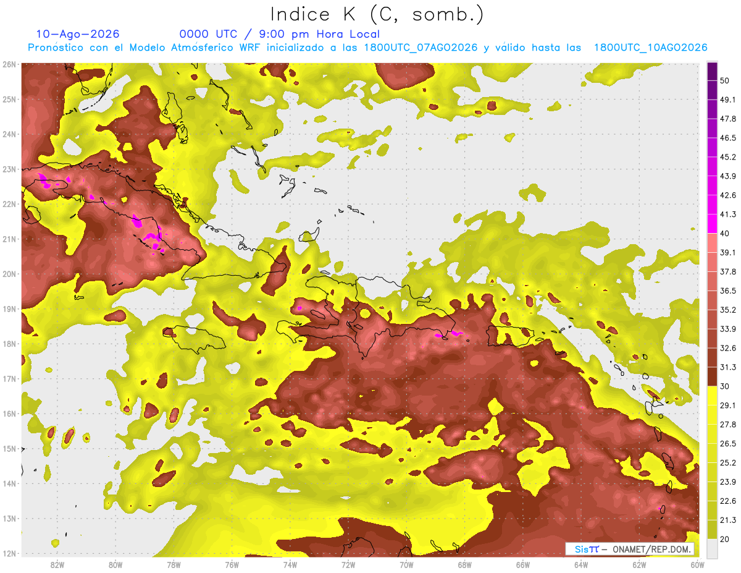The height and width of the screenshot is (573, 741).
Task: Click colorbar value '22.6'
Action: coord(727,501)
